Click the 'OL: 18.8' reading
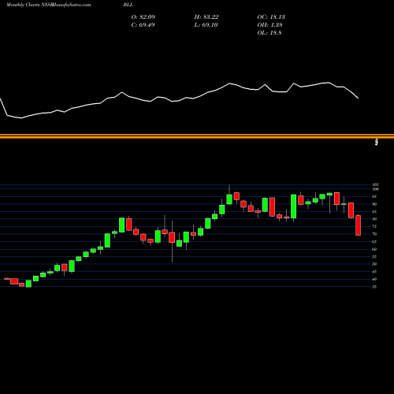 point(269,33)
